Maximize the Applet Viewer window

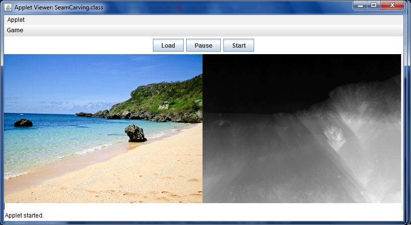374,5
